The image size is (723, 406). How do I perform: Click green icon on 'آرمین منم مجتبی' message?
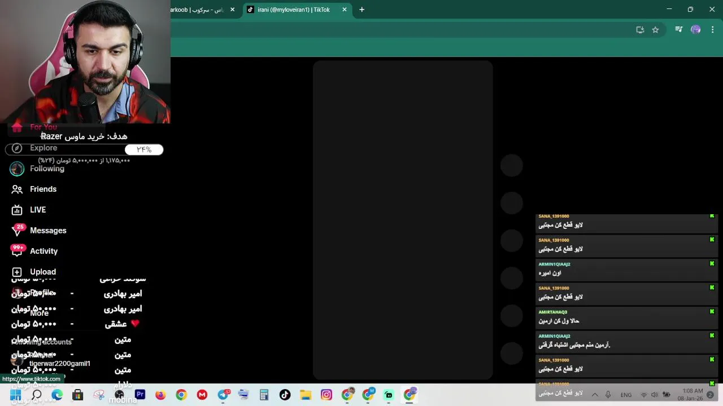(x=712, y=336)
